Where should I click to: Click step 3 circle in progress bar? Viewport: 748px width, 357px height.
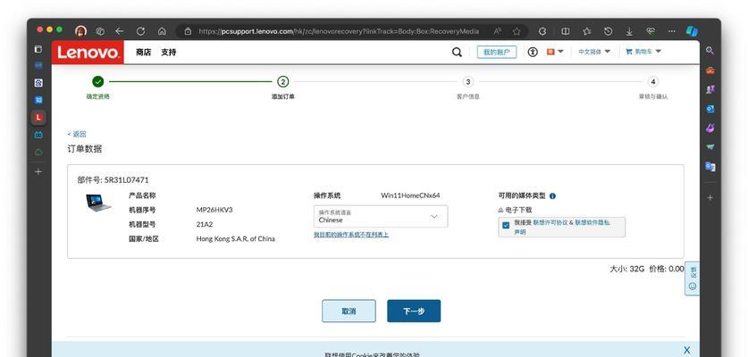coord(468,81)
